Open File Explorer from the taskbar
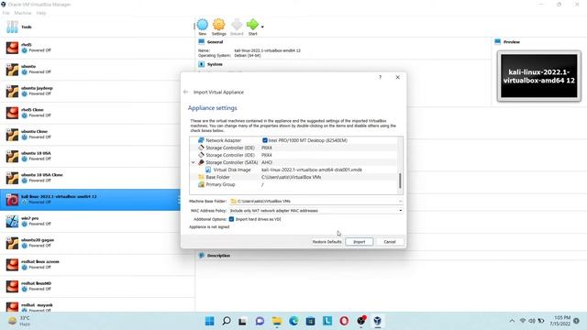 pos(277,321)
